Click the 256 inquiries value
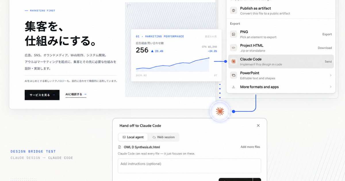345x181 pixels. point(142,50)
